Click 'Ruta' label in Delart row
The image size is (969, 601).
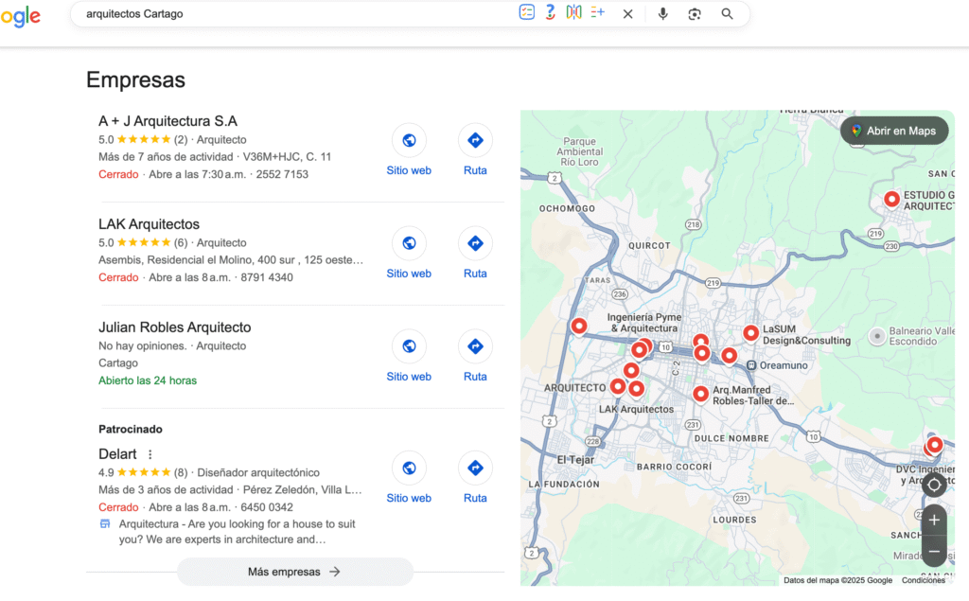click(x=475, y=499)
